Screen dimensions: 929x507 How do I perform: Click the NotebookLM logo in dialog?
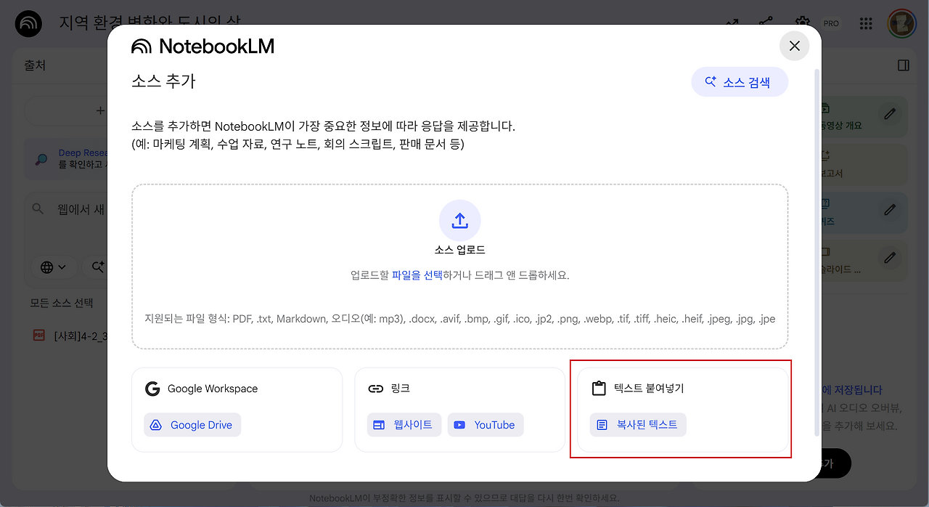202,46
